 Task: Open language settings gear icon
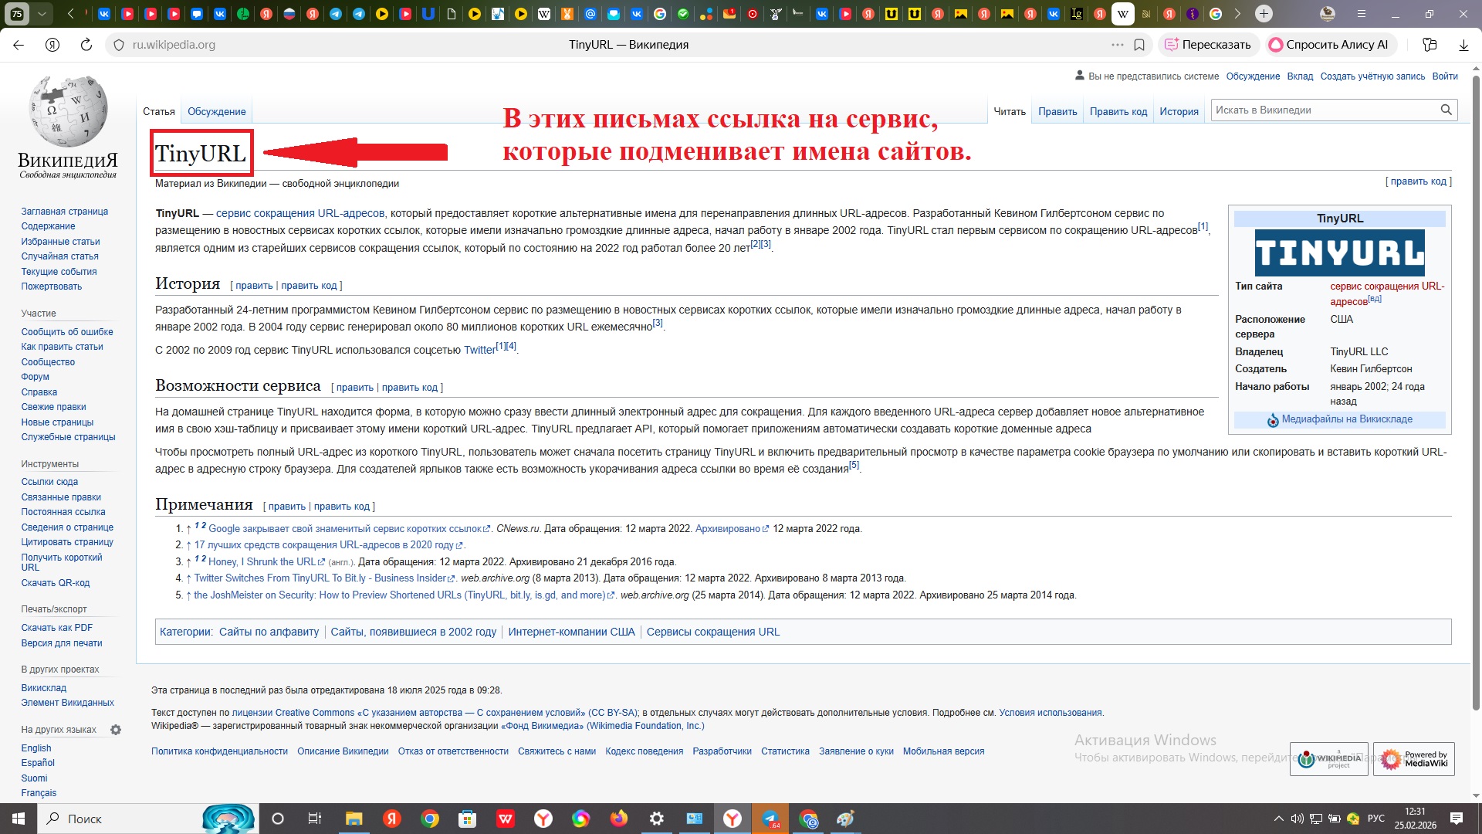(x=116, y=730)
